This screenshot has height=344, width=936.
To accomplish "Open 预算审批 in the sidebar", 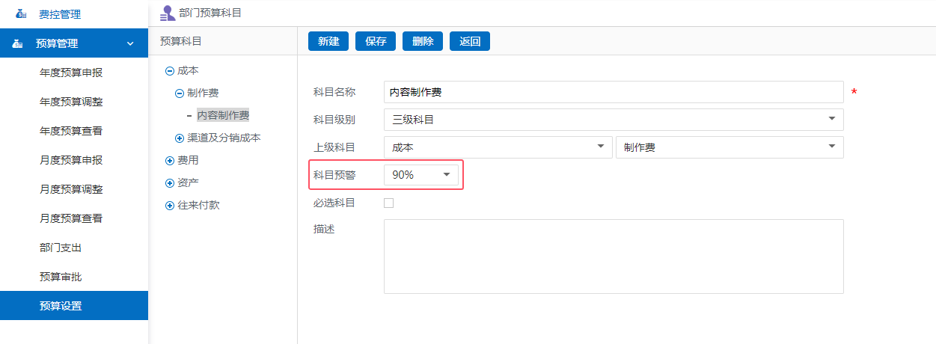I will coord(61,277).
